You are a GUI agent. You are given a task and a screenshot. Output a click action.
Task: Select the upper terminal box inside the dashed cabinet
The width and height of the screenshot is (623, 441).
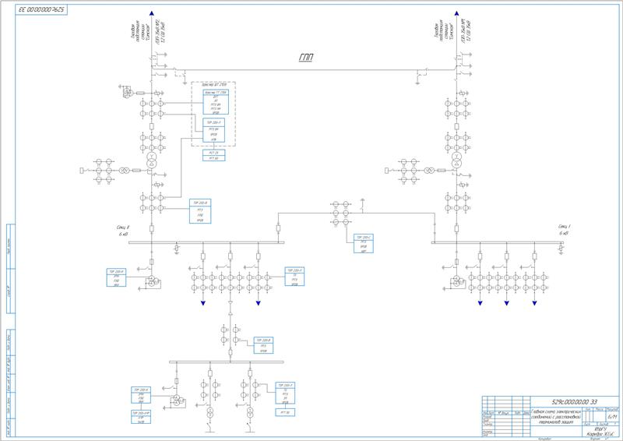click(x=216, y=102)
